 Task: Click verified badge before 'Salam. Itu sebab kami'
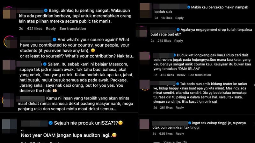coord(45,64)
